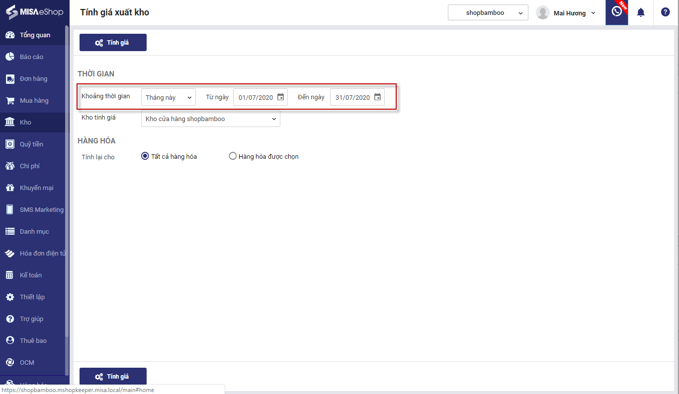Click the THỜI GIAN section heading

[96, 74]
